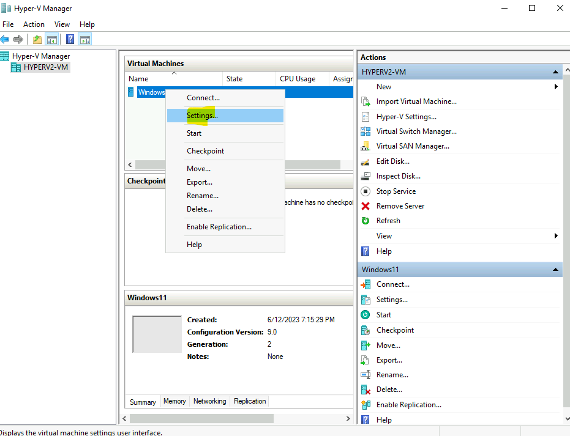Viewport: 570px width, 436px height.
Task: Click Hyper-V Settings... action link
Action: pos(407,117)
